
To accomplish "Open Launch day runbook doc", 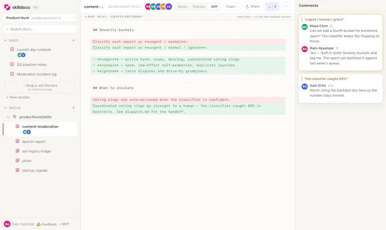I will click(34, 50).
